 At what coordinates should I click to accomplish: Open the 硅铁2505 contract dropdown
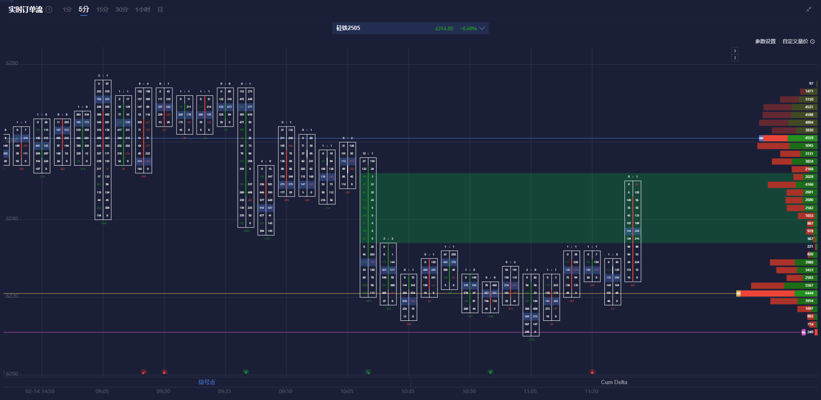pos(482,28)
